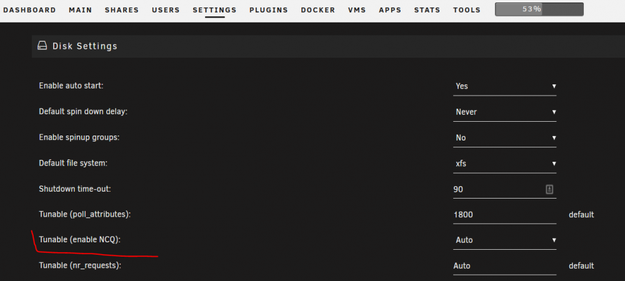Click the Shutdown time-out label
This screenshot has width=625, height=281.
75,189
